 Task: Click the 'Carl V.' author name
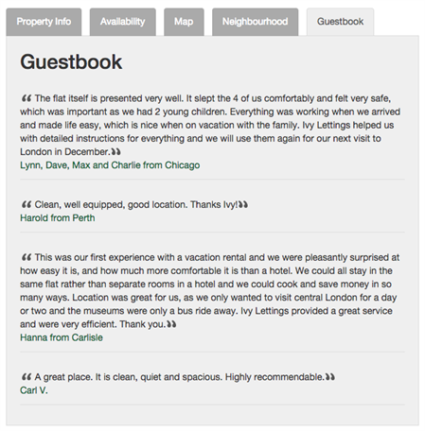(34, 390)
